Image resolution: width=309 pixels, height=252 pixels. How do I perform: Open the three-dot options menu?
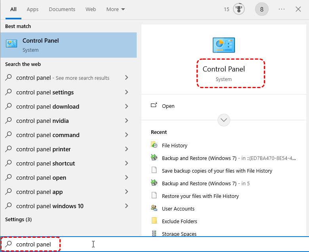pos(282,9)
